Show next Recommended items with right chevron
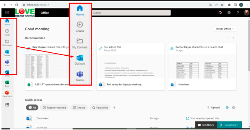Image resolution: width=250 pixels, height=130 pixels. click(233, 38)
